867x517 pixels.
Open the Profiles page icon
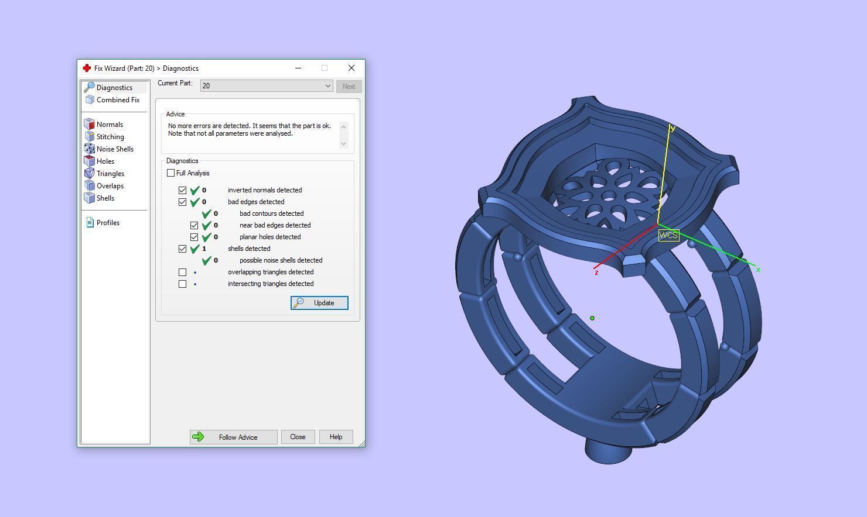coord(90,222)
